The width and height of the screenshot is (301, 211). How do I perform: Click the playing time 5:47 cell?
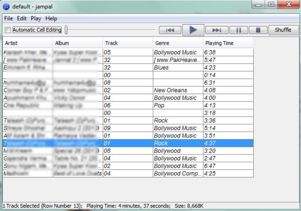pyautogui.click(x=228, y=60)
